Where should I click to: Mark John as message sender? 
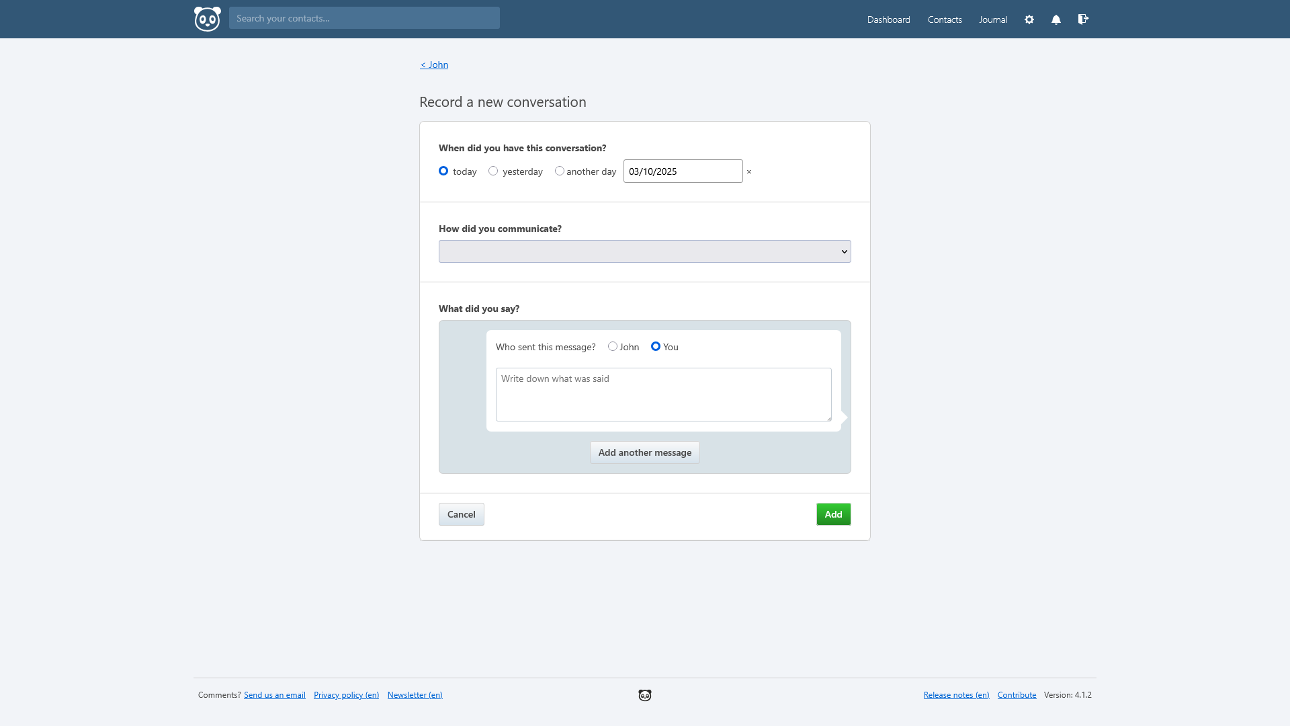point(613,346)
